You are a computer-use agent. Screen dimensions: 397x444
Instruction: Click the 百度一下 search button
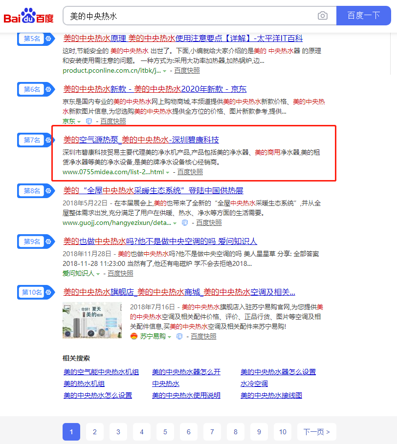coord(364,16)
